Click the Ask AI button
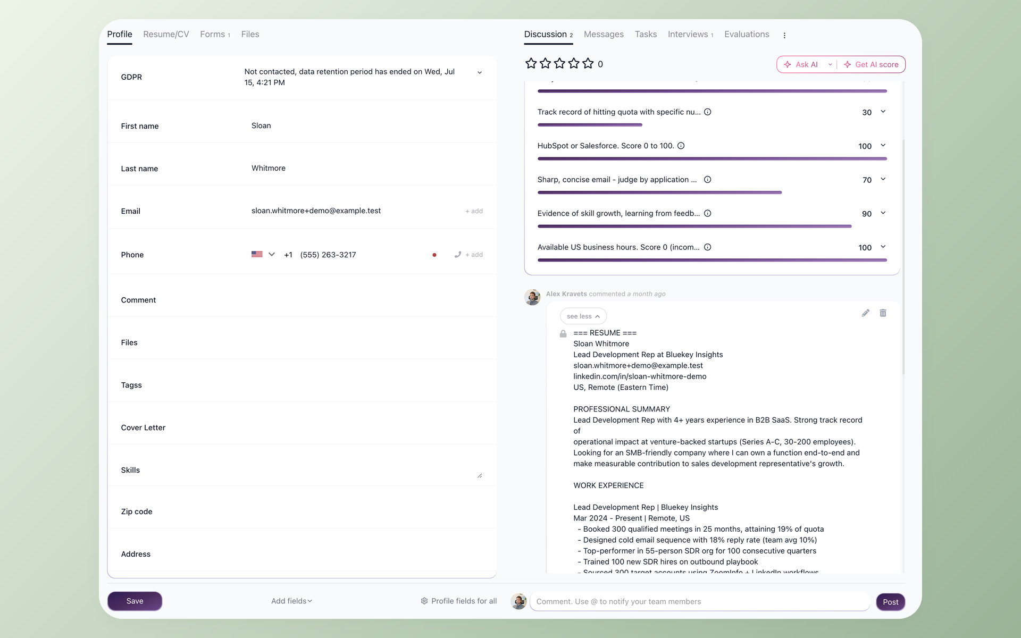 pos(801,64)
